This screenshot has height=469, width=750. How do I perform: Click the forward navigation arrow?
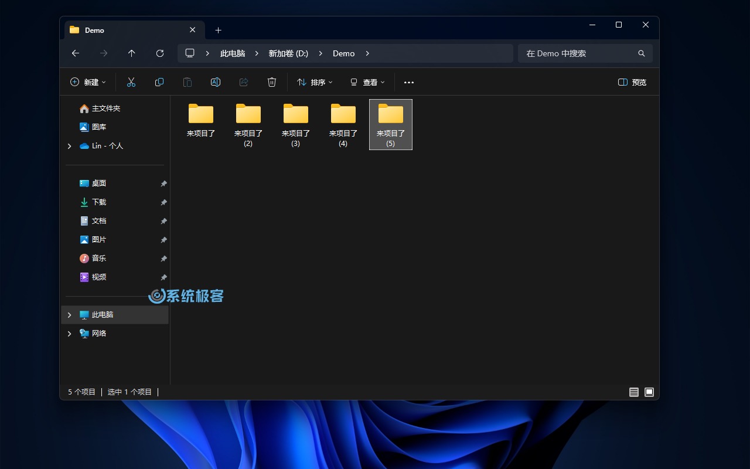104,53
